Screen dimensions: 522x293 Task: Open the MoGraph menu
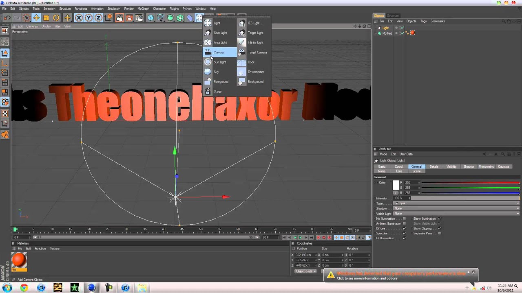(143, 9)
